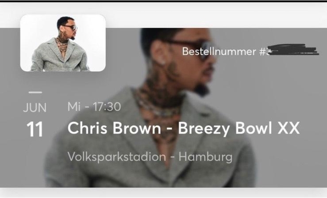Open the artist thumbnail photo card

63,43
